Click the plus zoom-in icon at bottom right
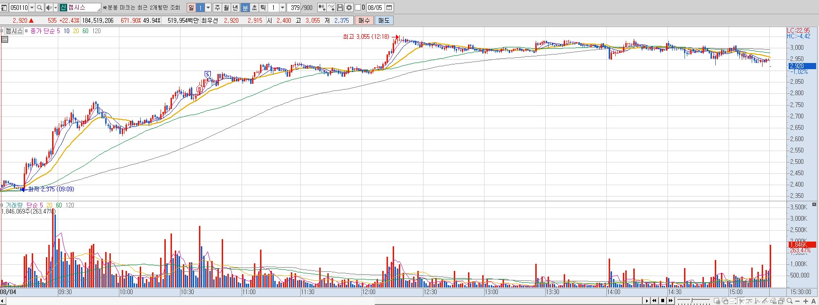Viewport: 819px width, 305px height. click(805, 301)
